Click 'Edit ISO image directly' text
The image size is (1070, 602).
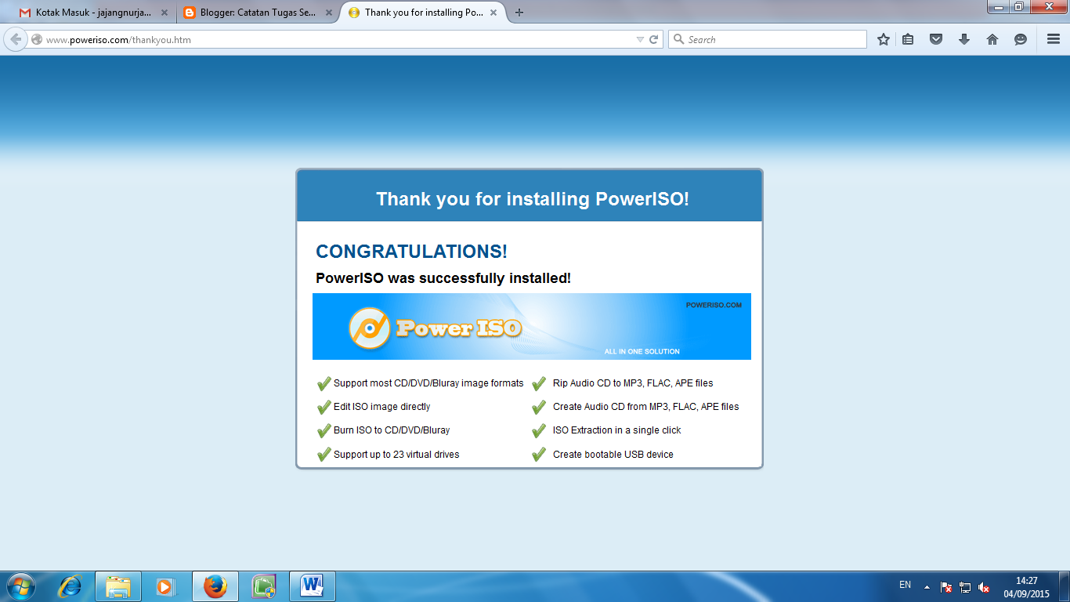[381, 407]
